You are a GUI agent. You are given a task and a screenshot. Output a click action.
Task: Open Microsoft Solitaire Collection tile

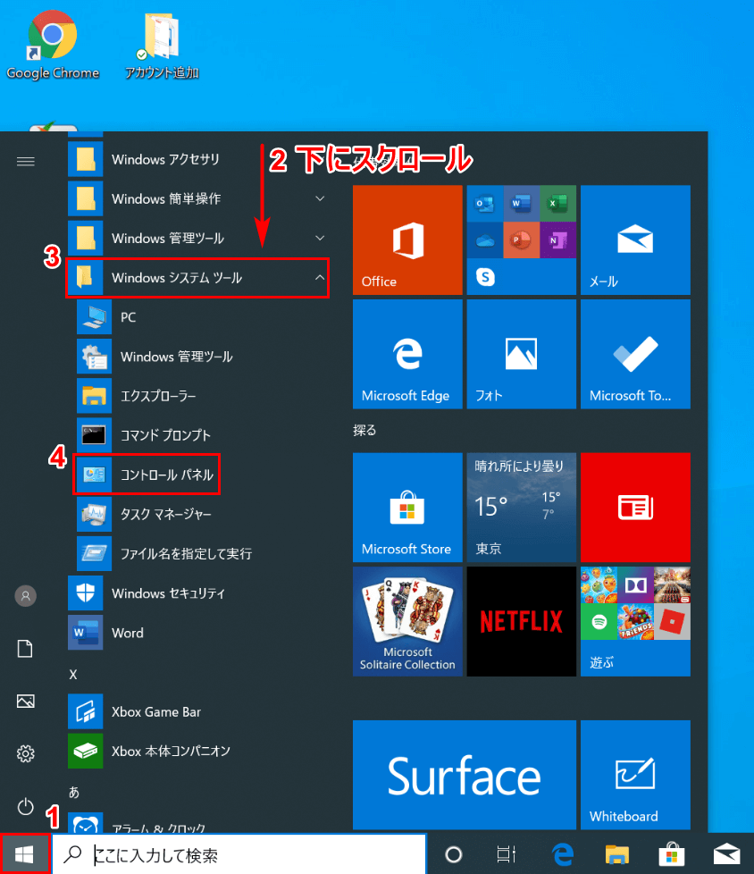pyautogui.click(x=407, y=621)
